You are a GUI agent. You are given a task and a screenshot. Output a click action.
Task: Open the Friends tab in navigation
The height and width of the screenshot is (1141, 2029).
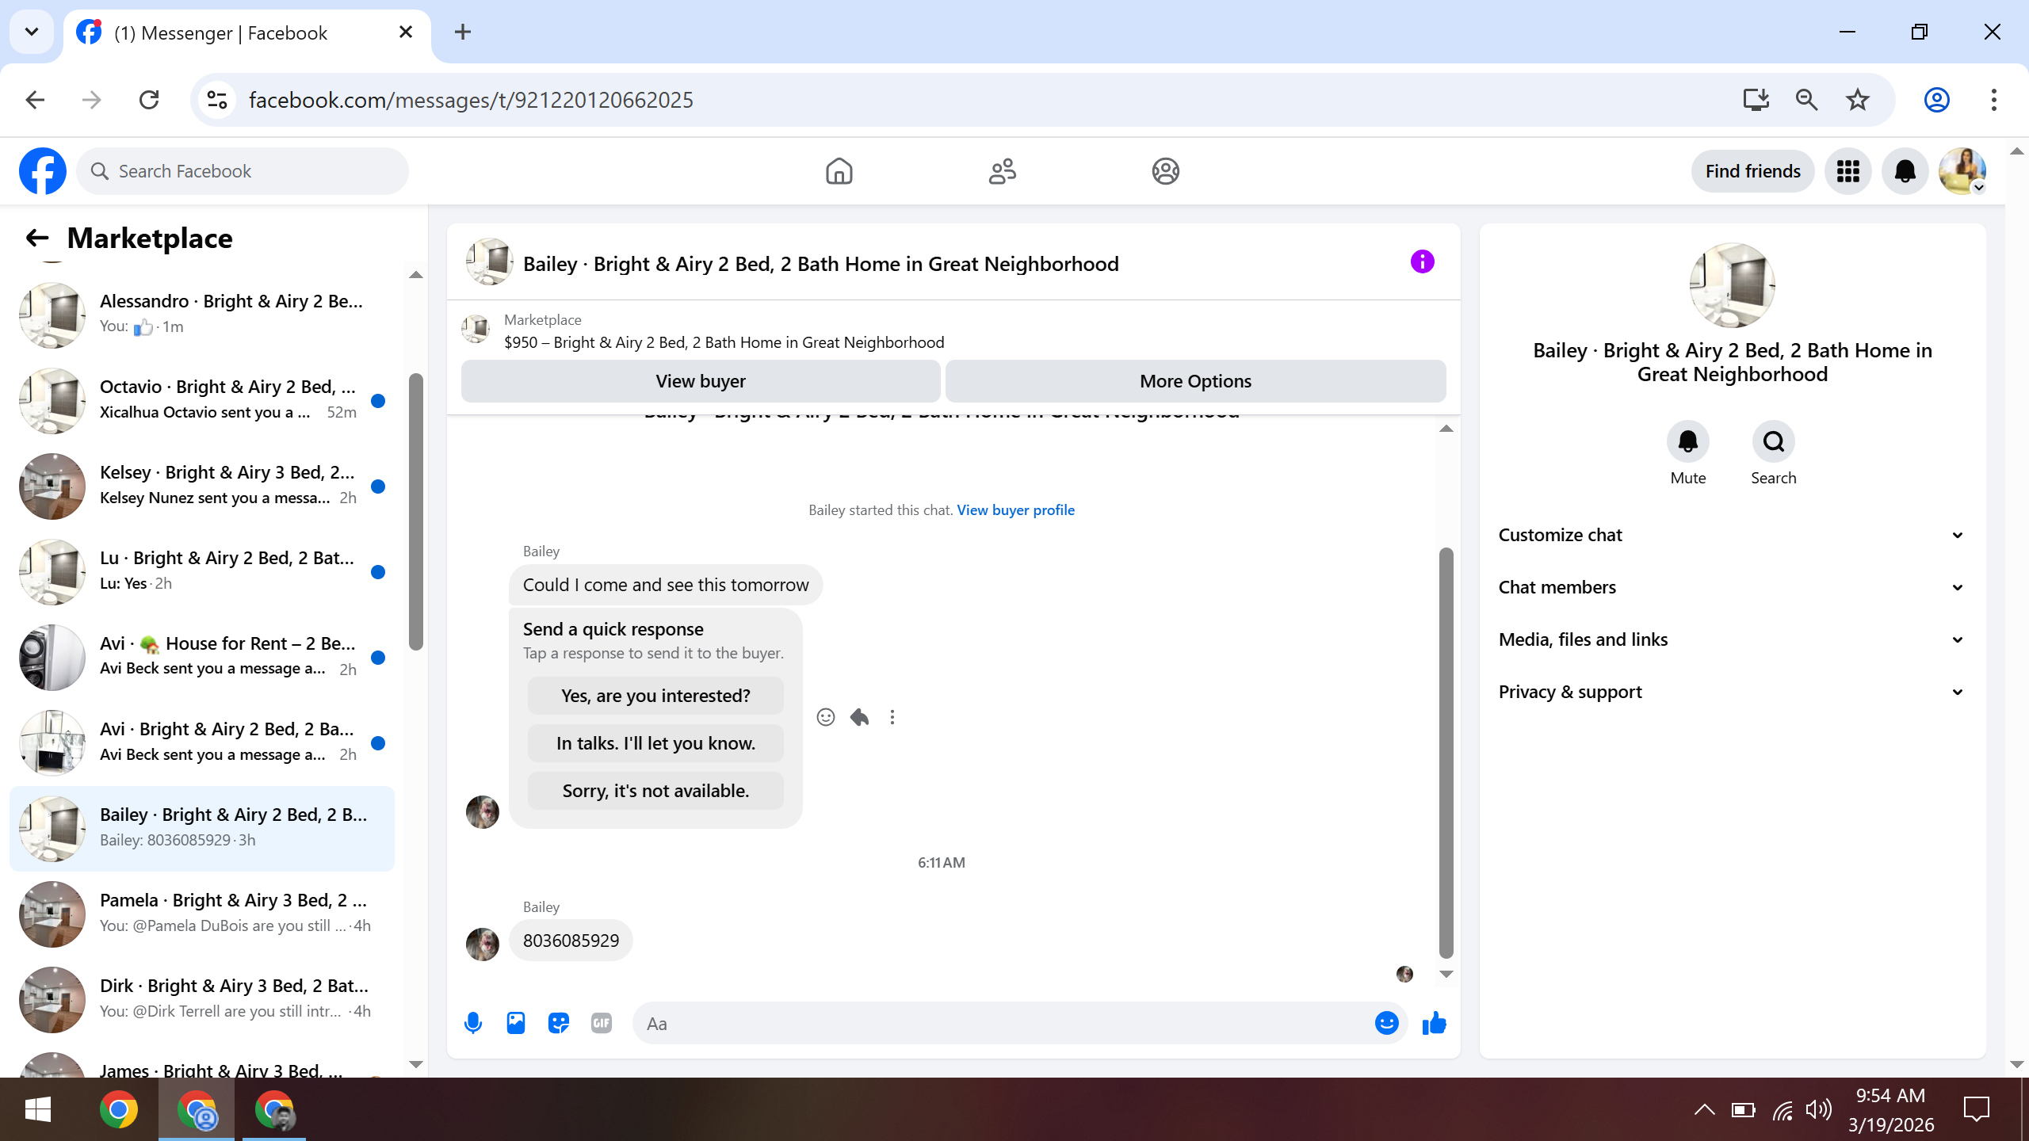[1002, 171]
